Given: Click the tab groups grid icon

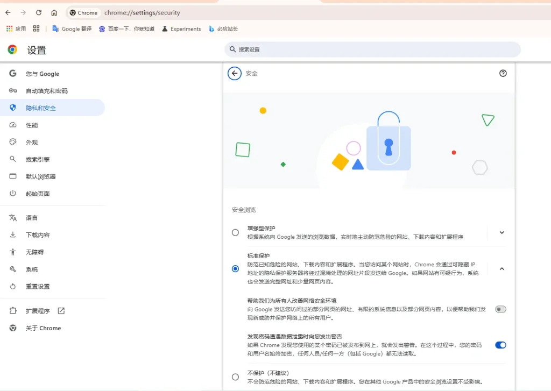Looking at the screenshot, I should tap(36, 29).
